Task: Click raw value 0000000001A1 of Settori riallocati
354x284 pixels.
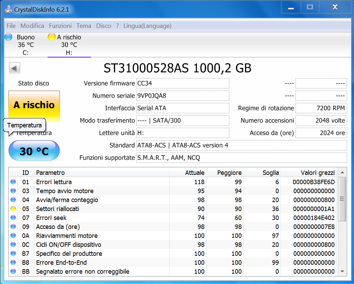Action: [314, 209]
